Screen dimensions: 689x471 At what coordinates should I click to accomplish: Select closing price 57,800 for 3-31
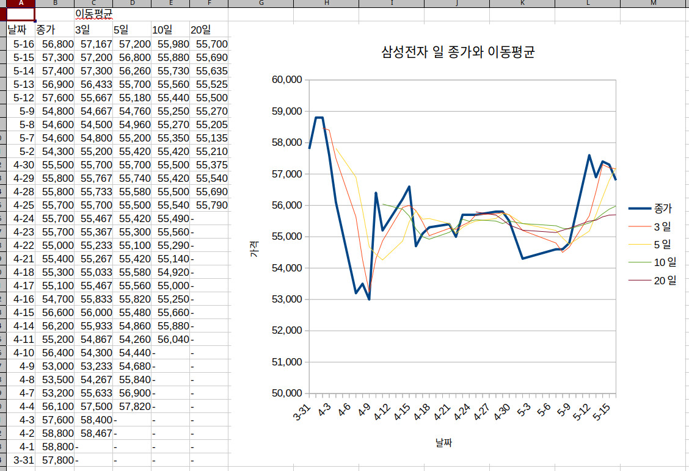55,460
